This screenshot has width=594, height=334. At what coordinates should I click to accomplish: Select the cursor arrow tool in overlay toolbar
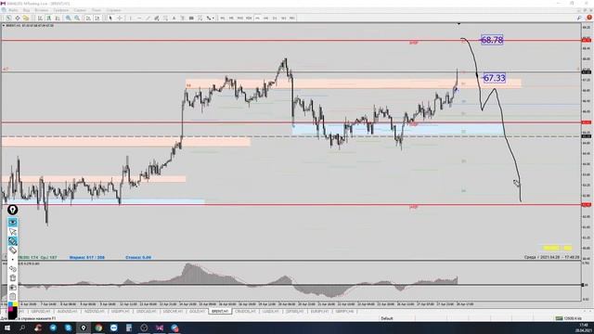[x=12, y=231]
